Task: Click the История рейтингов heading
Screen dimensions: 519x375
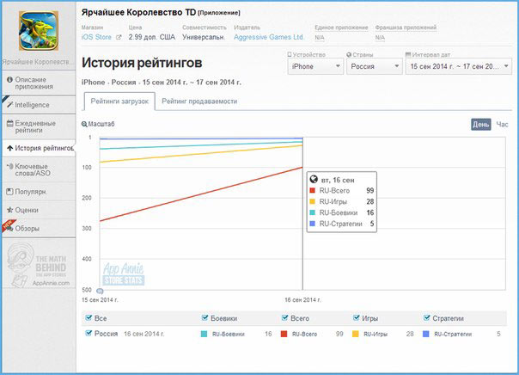Action: [x=142, y=63]
